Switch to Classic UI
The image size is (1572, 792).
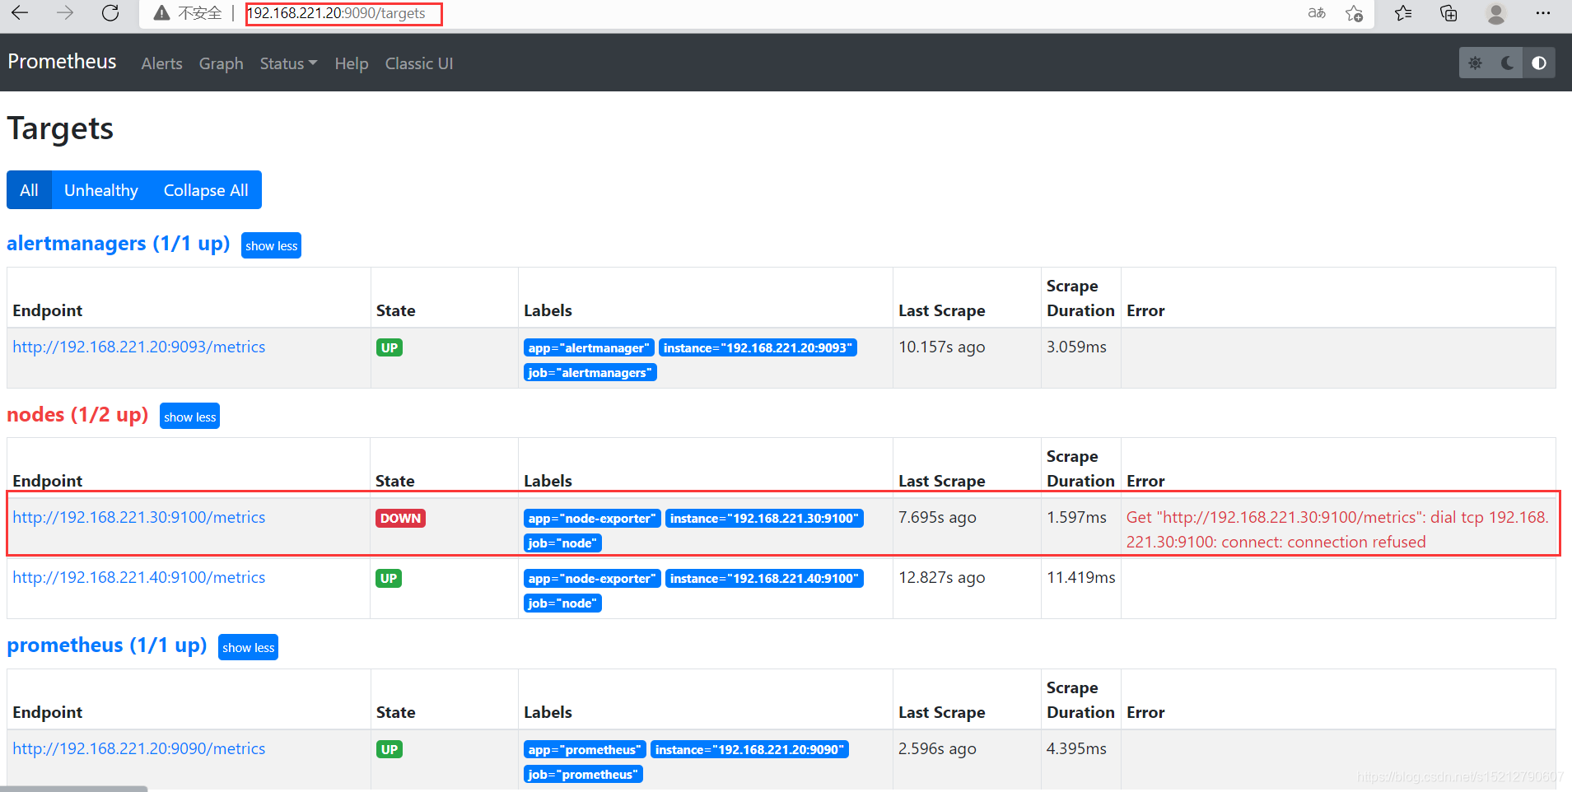419,63
